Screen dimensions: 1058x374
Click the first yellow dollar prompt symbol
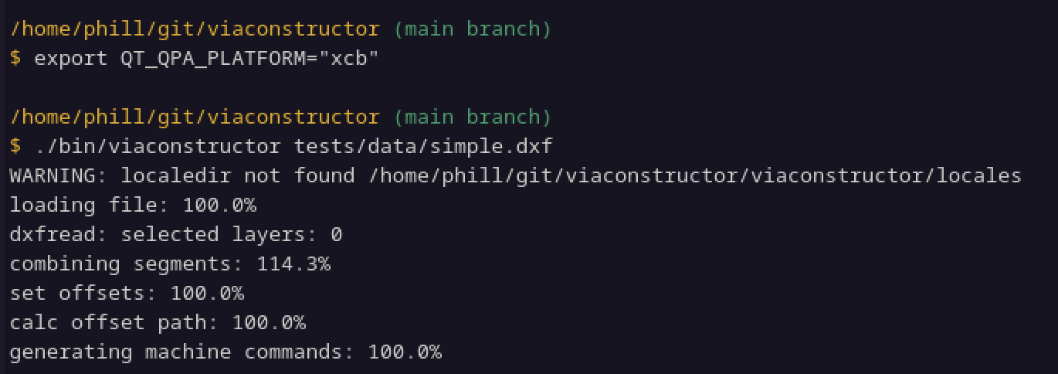(15, 59)
